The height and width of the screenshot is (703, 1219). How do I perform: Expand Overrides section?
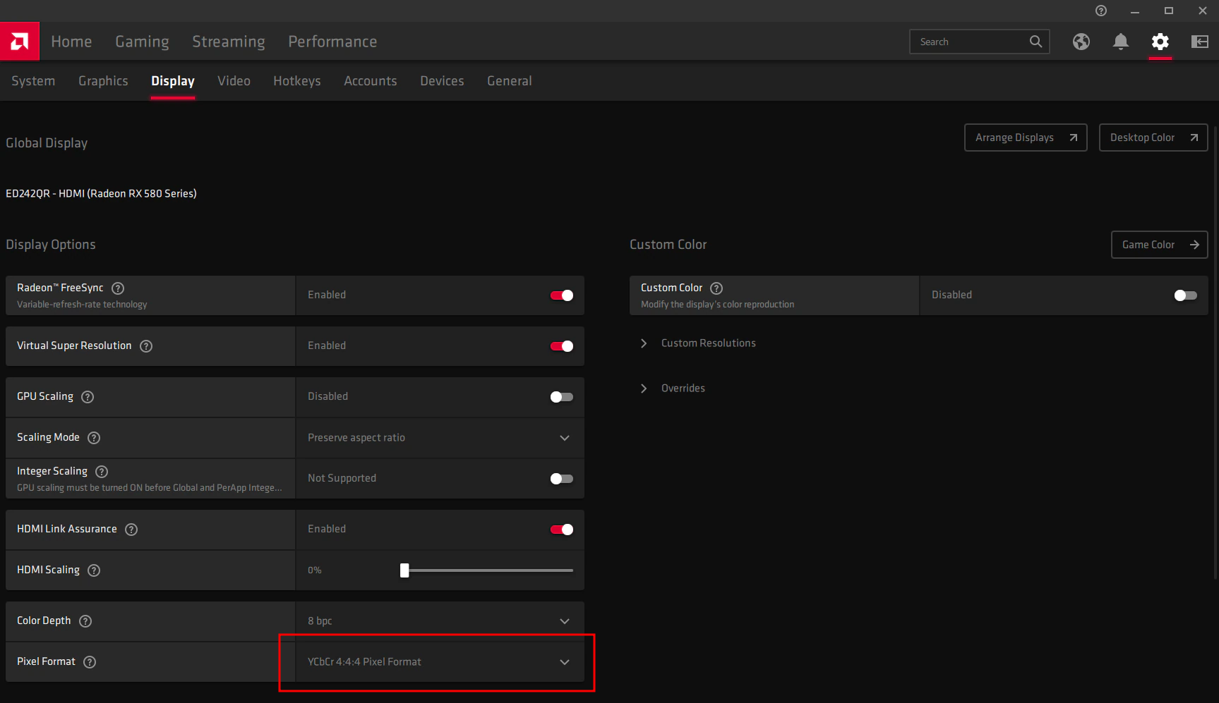click(x=673, y=389)
